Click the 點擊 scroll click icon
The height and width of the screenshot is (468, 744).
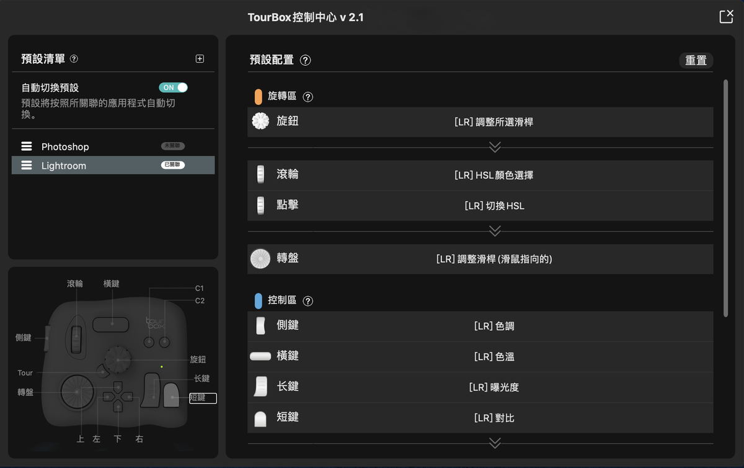tap(260, 205)
